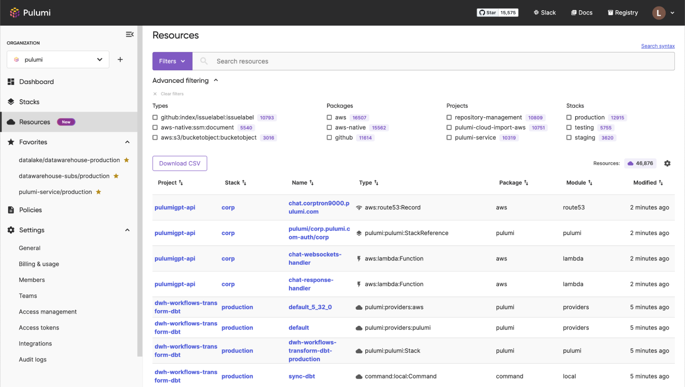This screenshot has height=387, width=685.
Task: Open the chat-websockets-handler resource
Action: 315,258
